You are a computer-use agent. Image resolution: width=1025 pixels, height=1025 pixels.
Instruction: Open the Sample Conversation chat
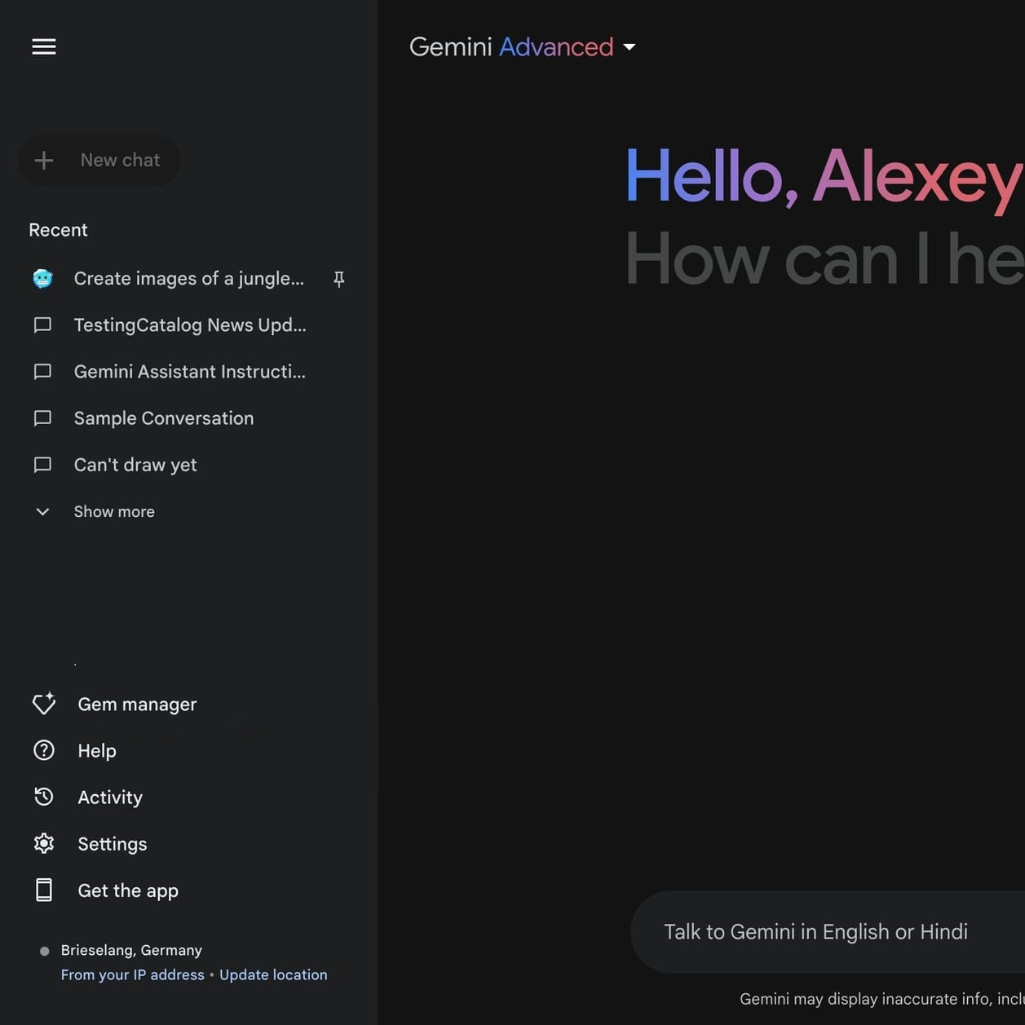pyautogui.click(x=164, y=418)
